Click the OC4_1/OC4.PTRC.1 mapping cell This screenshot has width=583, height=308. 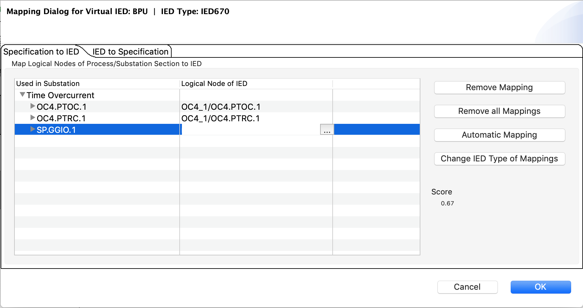[x=220, y=118]
